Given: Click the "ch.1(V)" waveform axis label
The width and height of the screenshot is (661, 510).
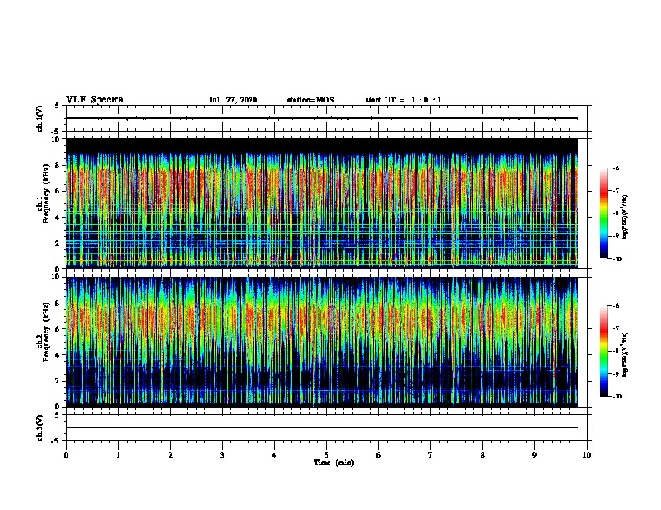Looking at the screenshot, I should point(40,118).
